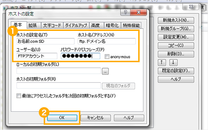Image resolution: width=208 pixels, height=130 pixels.
Task: Click 削除(D)... in host list window
Action: point(176,54)
